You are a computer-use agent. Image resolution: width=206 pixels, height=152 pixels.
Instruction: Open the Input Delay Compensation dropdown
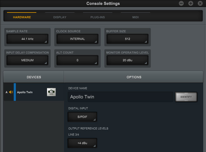pos(27,60)
